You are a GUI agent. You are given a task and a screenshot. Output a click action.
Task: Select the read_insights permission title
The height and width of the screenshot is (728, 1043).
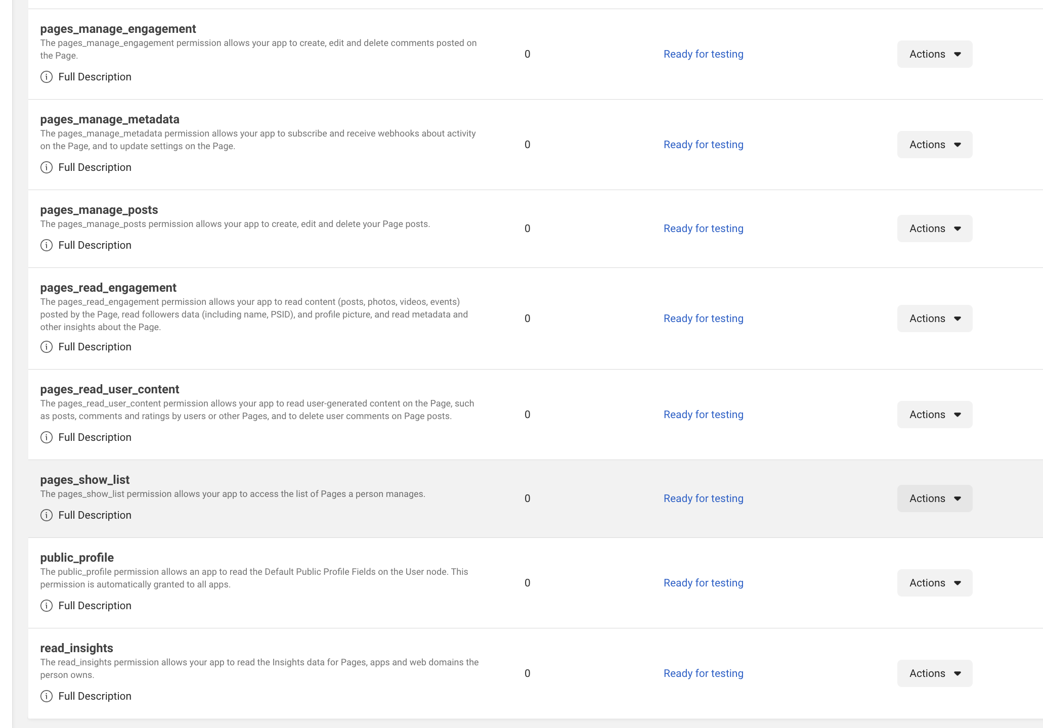point(76,648)
